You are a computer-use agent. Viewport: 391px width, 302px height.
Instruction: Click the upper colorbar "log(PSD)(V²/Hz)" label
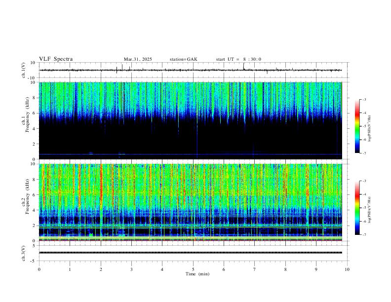coord(370,129)
